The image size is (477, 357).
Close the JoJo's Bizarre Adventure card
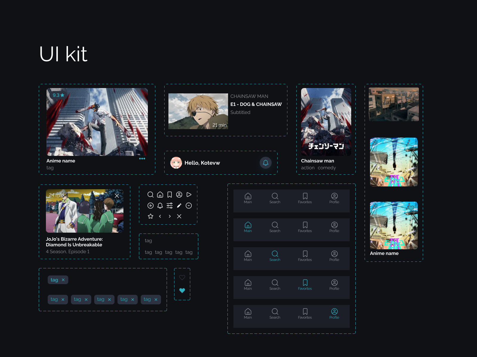(117, 196)
